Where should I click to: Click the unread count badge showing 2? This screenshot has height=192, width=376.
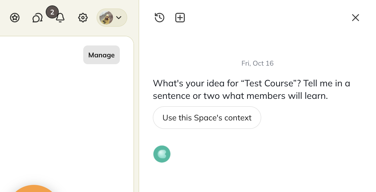click(x=52, y=12)
